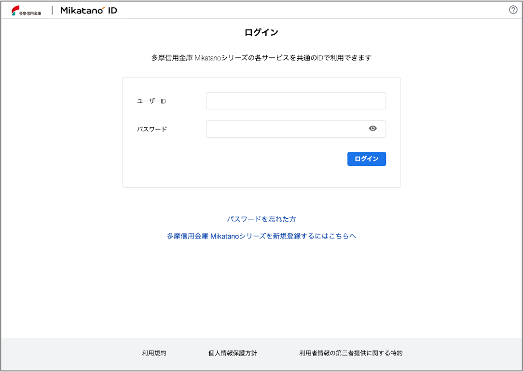Click the ユーザーID field label

[151, 101]
